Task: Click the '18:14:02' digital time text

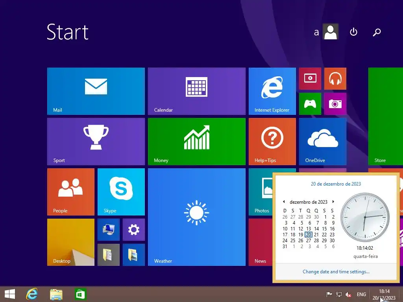Action: [x=365, y=248]
